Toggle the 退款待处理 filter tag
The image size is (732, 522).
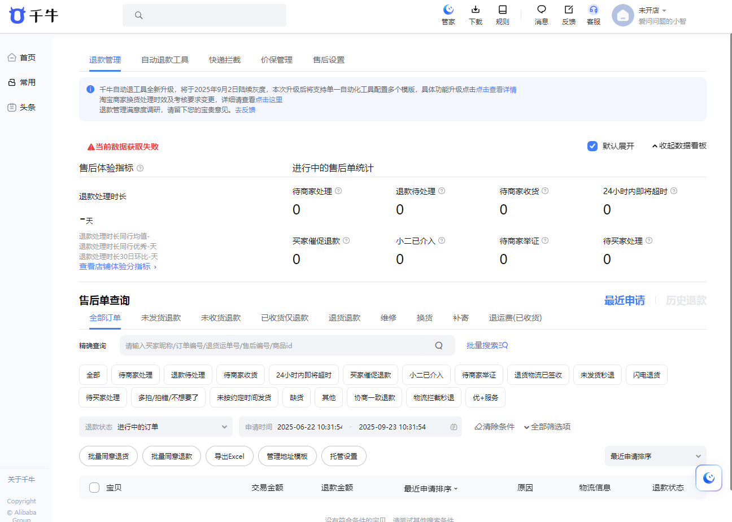click(x=188, y=375)
